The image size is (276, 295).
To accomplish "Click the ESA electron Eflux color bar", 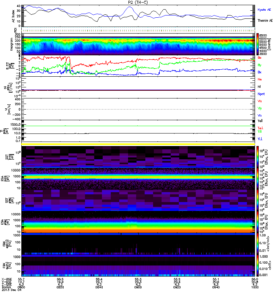I will click(x=258, y=222).
